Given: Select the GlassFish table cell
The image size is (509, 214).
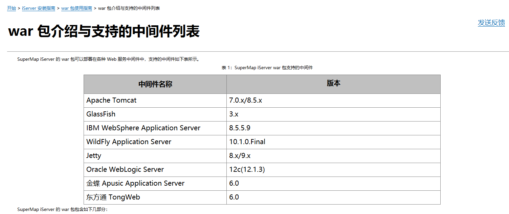Looking at the screenshot, I should [101, 114].
